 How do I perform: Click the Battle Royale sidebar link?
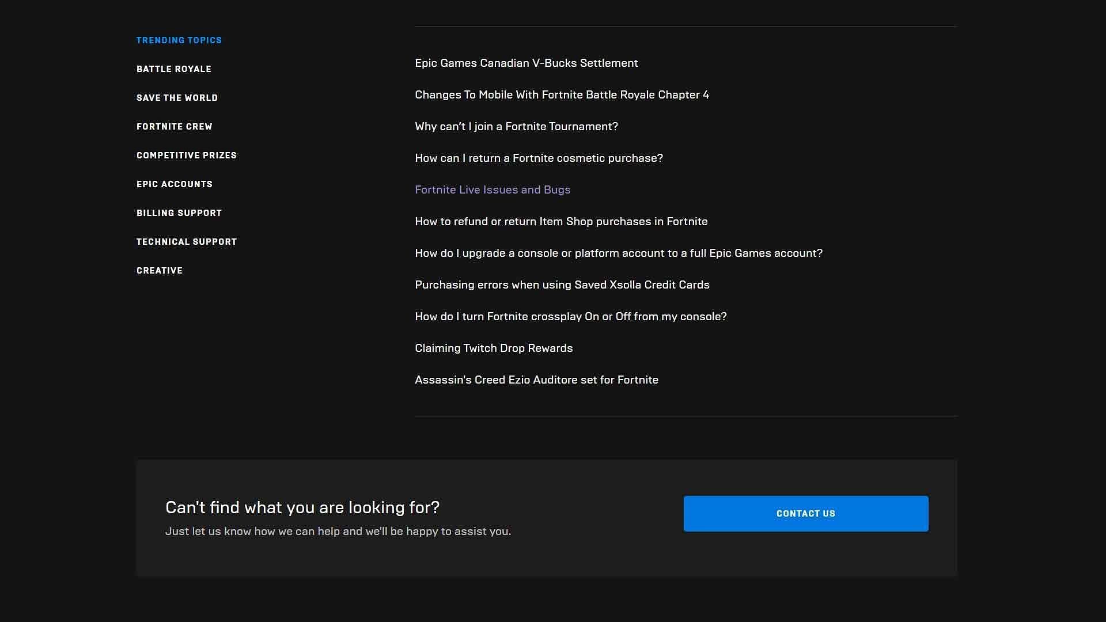point(174,69)
